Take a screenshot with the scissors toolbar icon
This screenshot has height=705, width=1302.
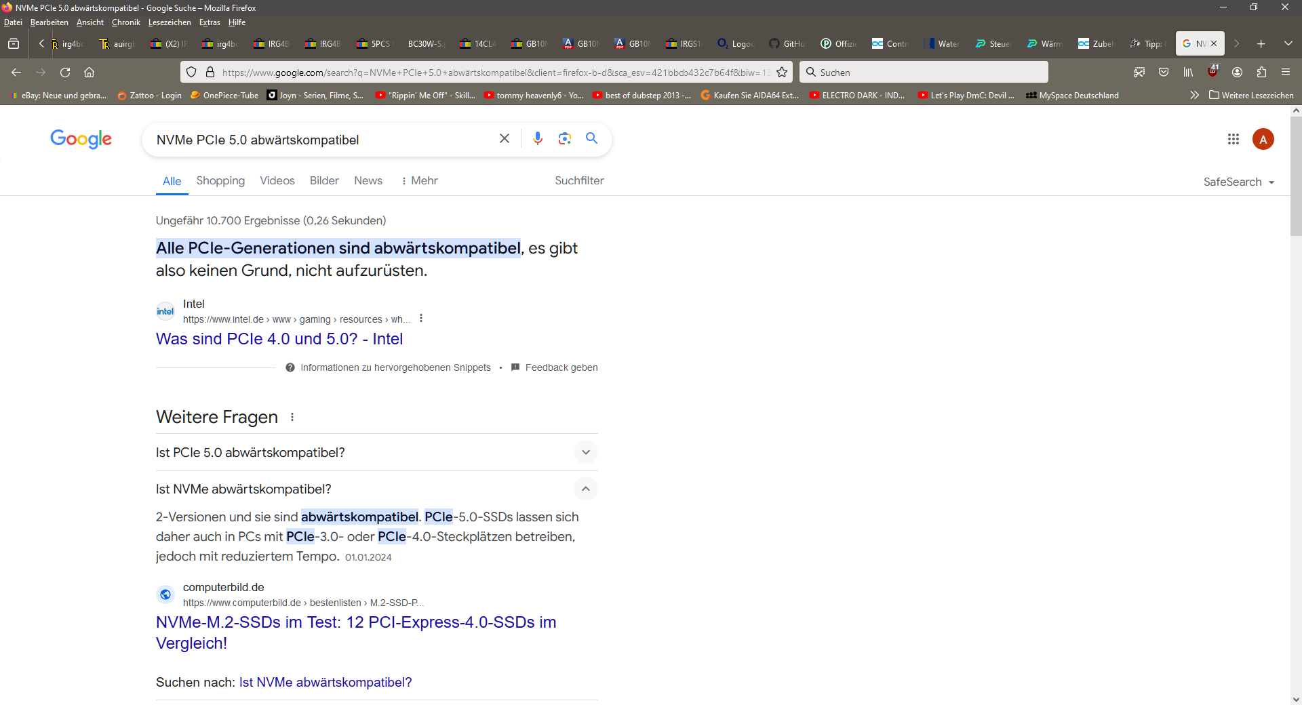pos(1139,72)
